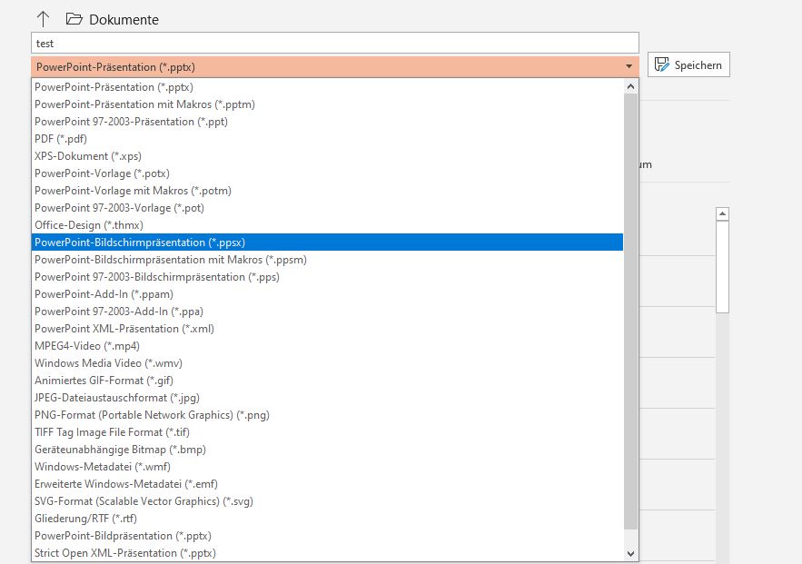This screenshot has width=802, height=564.
Task: Select PowerPoint-Bildpräsentation (*.pptx)
Action: tap(327, 536)
